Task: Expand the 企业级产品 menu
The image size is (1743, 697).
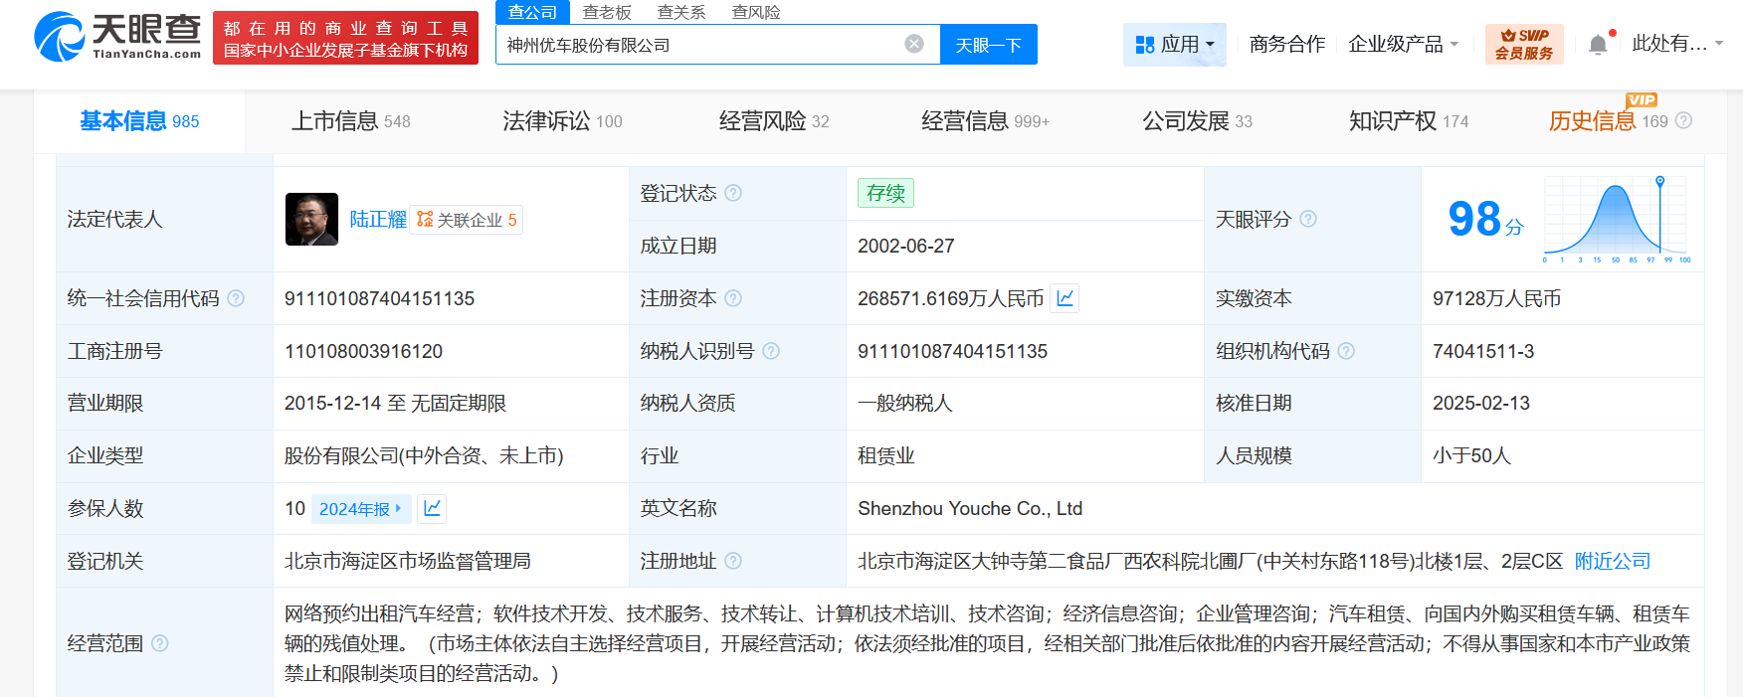Action: click(1403, 45)
